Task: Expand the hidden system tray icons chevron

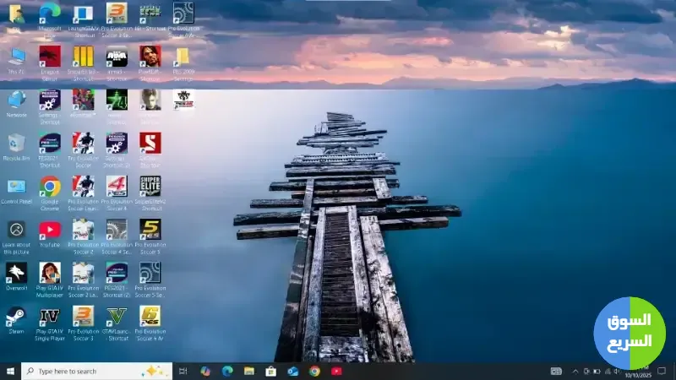Action: (x=575, y=371)
